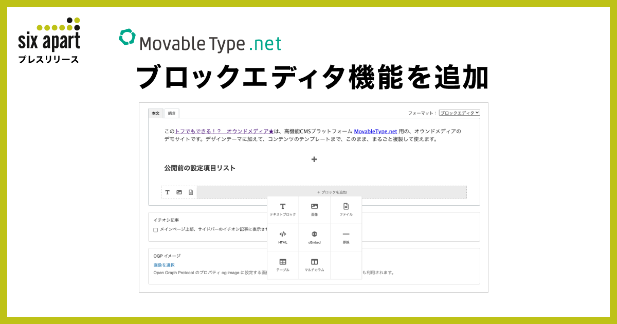Switch to the 続き tab
The image size is (617, 324).
172,113
